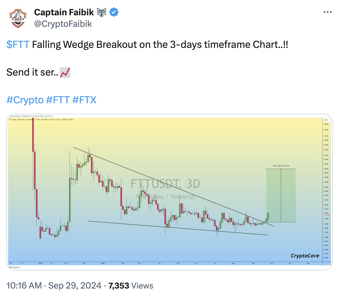Click the wolf emoji beside the name

point(102,12)
